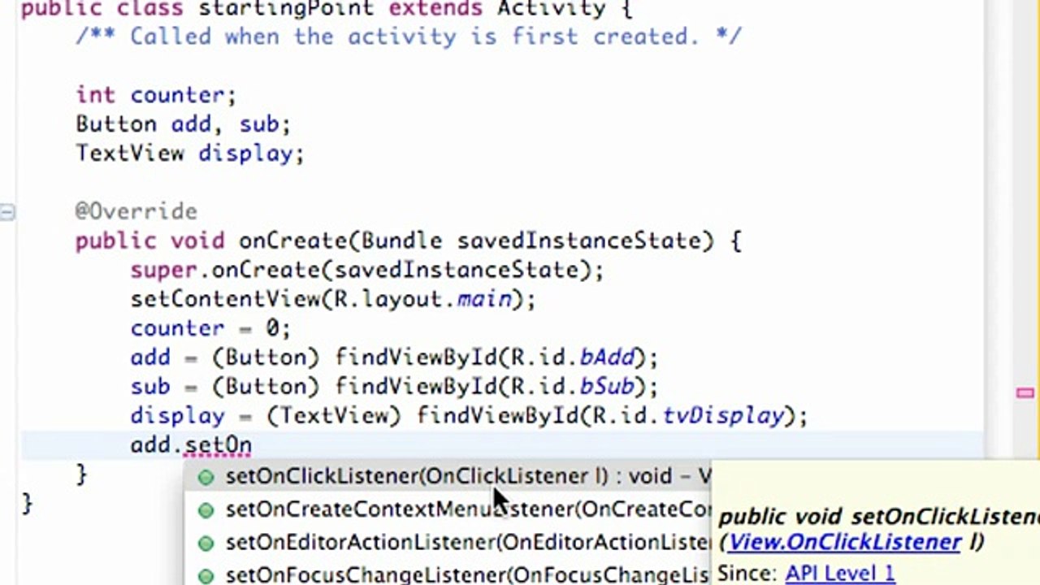Click super.onCreate(savedInstanceState) line

point(367,270)
